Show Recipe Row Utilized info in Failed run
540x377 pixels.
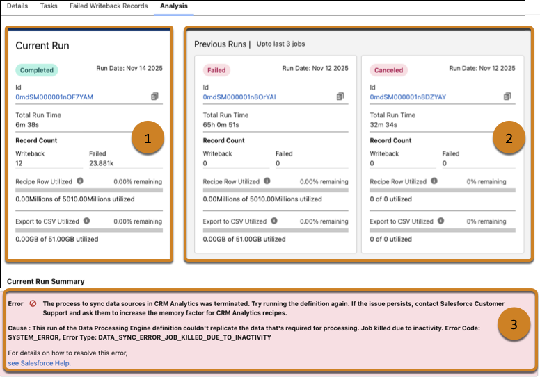coord(267,181)
